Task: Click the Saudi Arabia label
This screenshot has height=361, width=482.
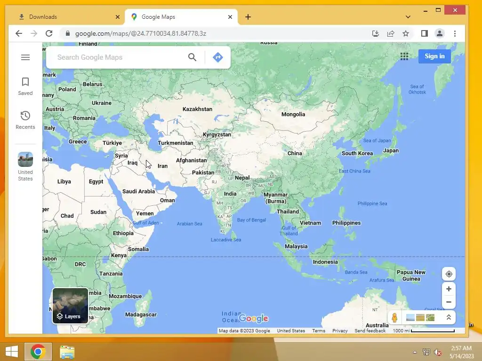Action: (x=139, y=191)
